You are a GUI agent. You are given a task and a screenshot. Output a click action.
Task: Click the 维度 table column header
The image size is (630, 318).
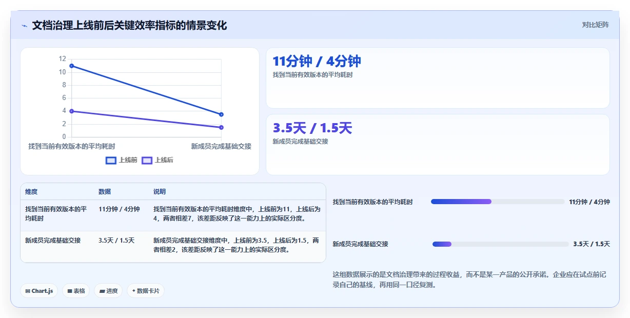point(31,192)
